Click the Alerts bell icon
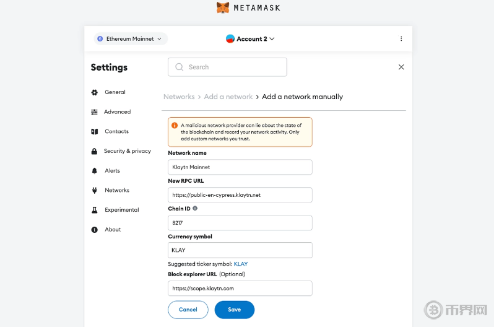The height and width of the screenshot is (327, 494). point(95,171)
